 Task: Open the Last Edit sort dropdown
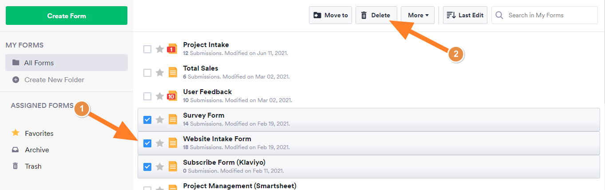(x=465, y=15)
